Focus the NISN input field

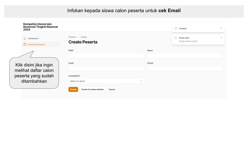(106, 56)
